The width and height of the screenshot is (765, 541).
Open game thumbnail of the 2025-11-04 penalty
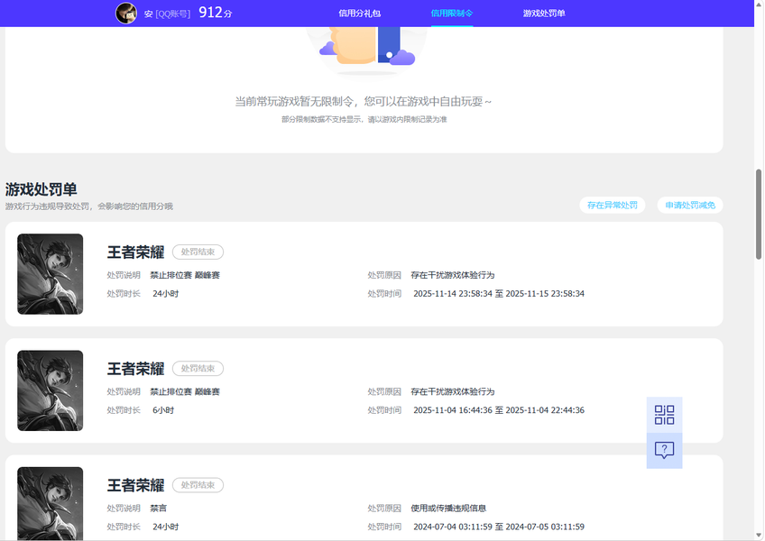[51, 390]
